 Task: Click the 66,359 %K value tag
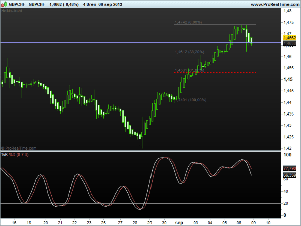pos(290,175)
